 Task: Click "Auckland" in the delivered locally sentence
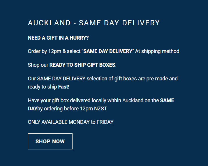(133, 100)
